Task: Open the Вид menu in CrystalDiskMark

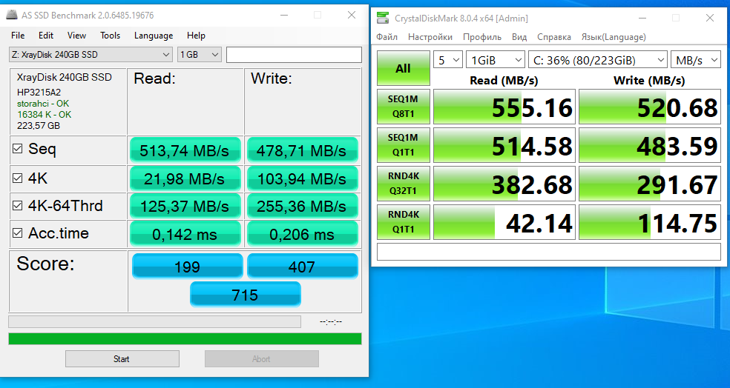Action: click(519, 37)
